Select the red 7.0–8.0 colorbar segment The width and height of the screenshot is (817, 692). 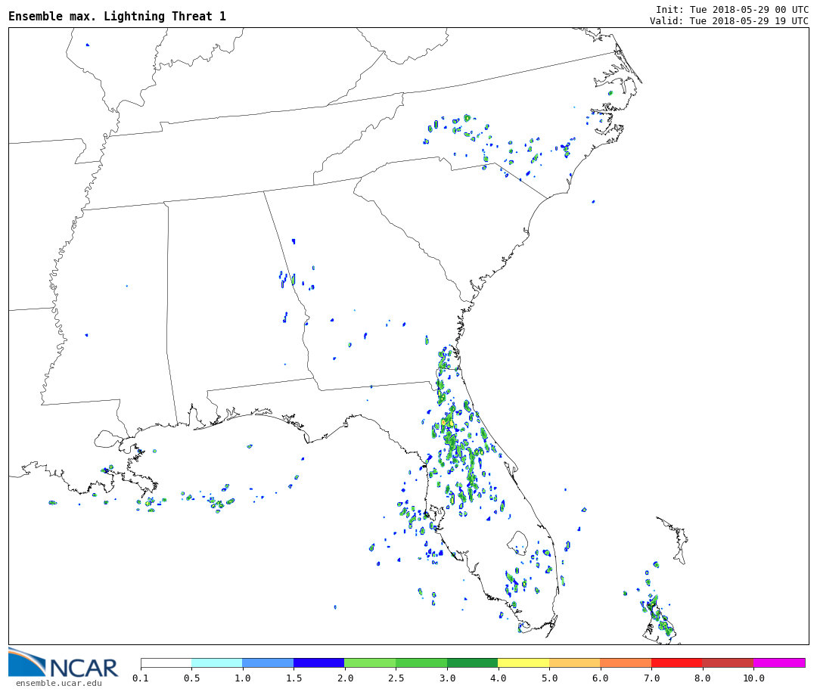pyautogui.click(x=677, y=663)
